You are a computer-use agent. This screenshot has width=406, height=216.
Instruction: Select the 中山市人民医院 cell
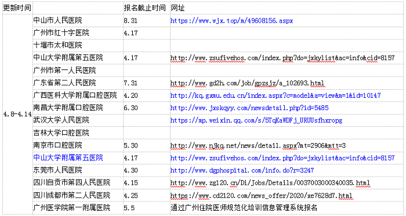(78, 20)
